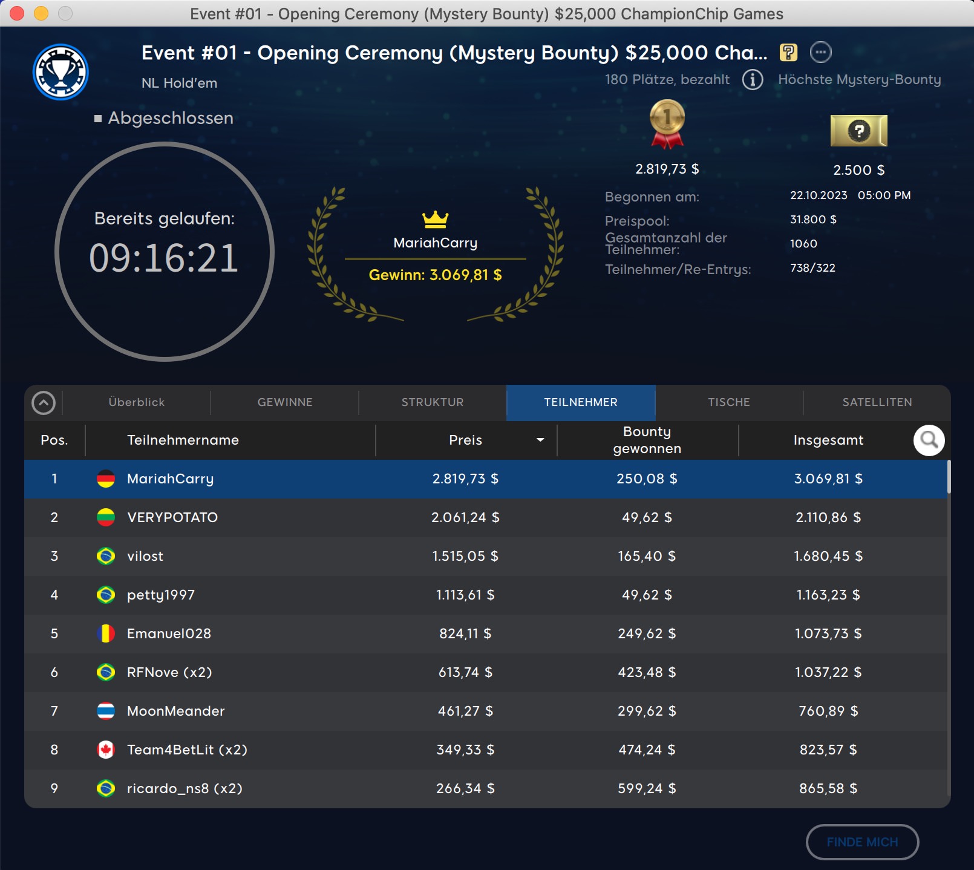Click the paid places info icon
974x870 pixels.
click(x=752, y=79)
